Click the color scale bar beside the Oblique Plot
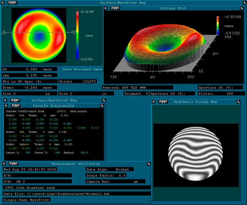This screenshot has height=205, width=247. coord(218,26)
